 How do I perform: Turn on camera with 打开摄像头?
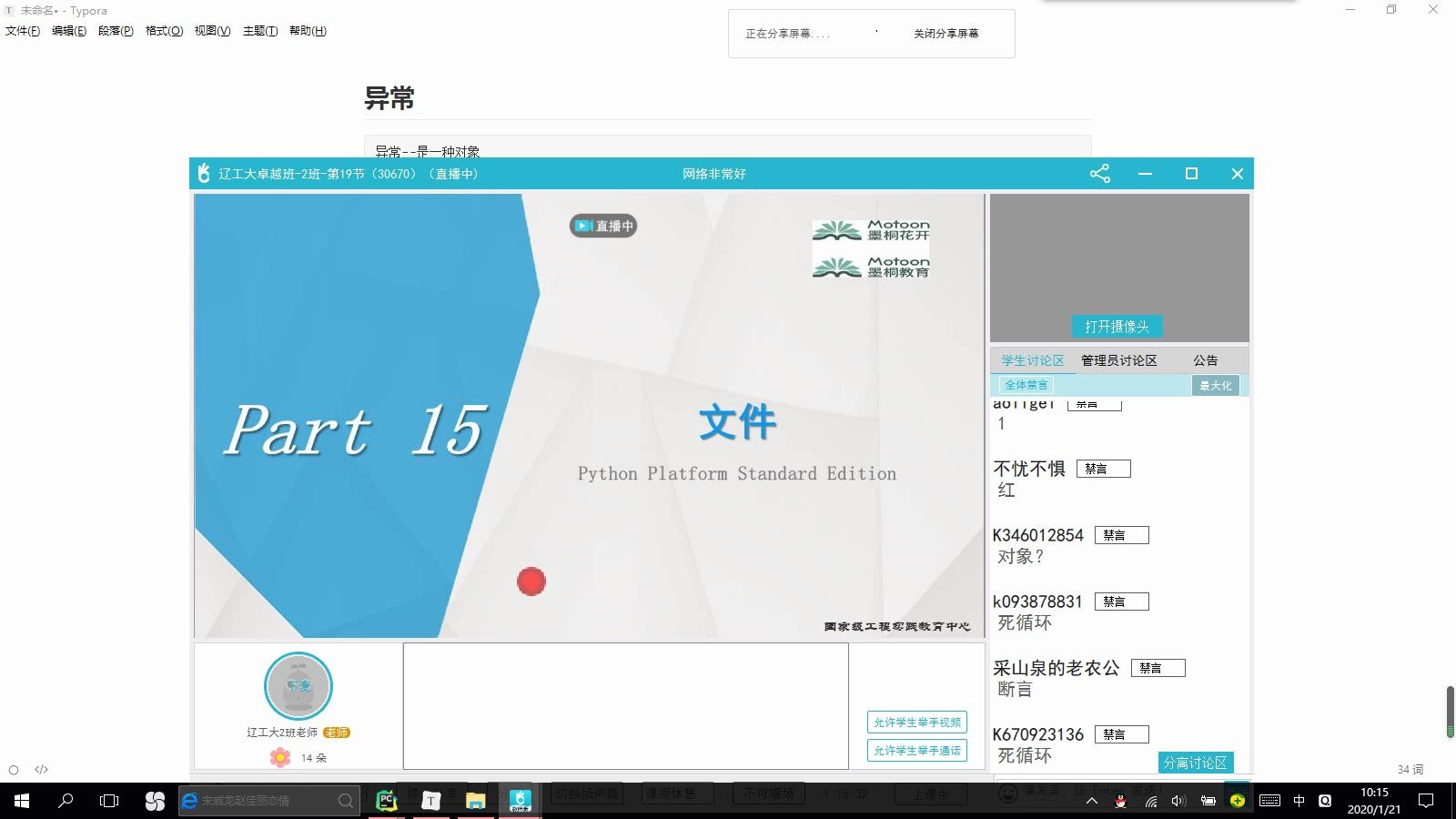tap(1118, 326)
